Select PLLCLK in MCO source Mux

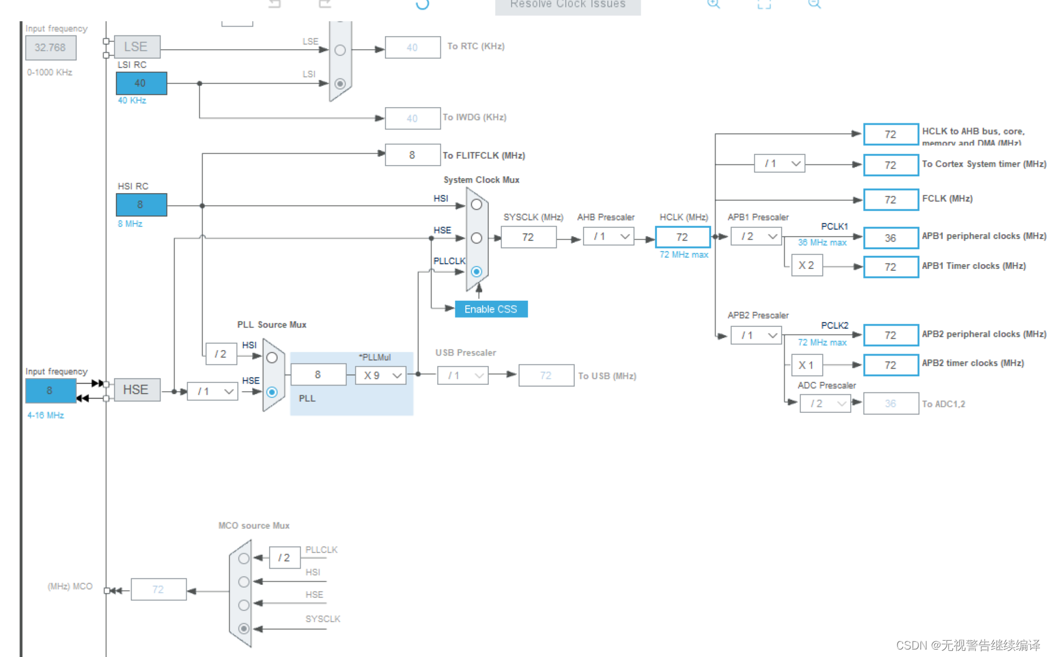coord(244,559)
